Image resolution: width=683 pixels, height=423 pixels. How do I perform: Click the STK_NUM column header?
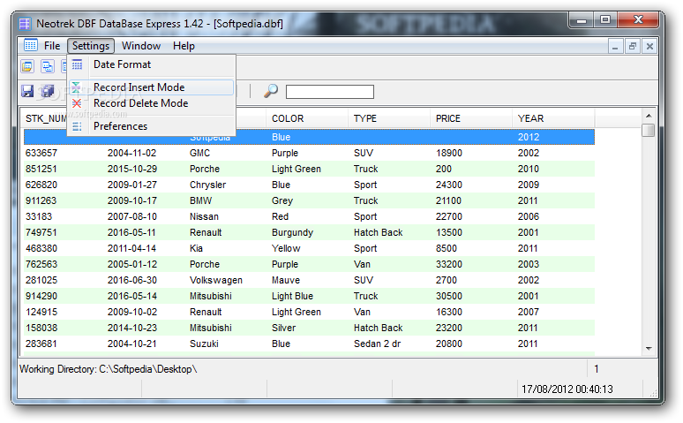[x=45, y=118]
